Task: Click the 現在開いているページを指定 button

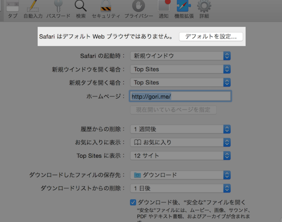Action: click(173, 109)
